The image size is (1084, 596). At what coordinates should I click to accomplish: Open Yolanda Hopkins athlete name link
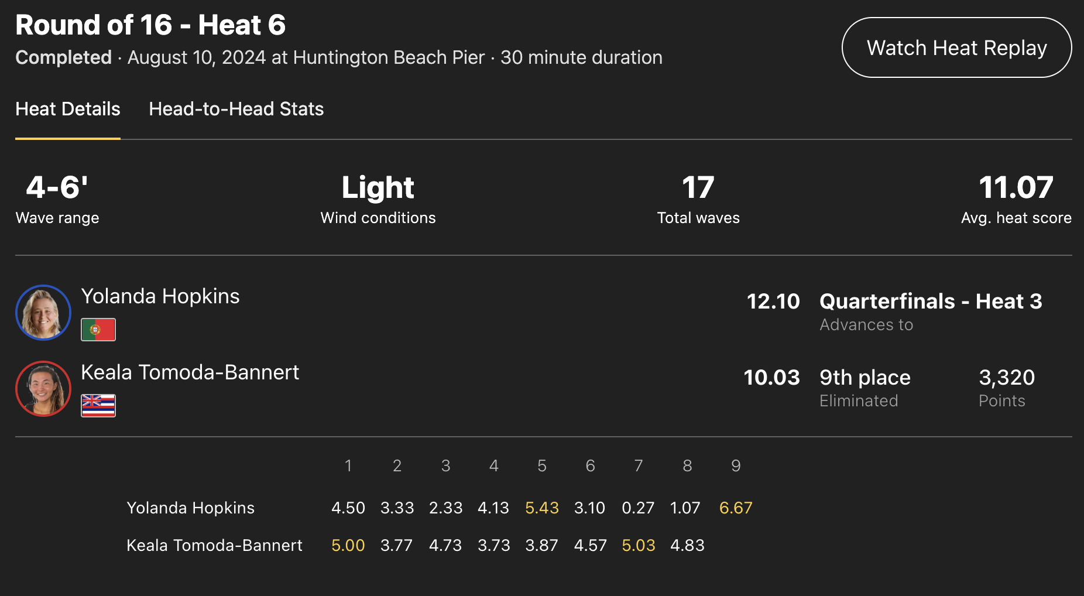160,296
